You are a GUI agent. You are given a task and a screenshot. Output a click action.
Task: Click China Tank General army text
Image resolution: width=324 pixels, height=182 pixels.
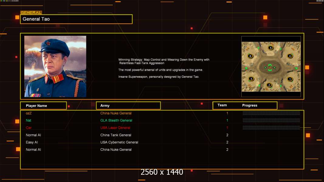click(x=116, y=135)
